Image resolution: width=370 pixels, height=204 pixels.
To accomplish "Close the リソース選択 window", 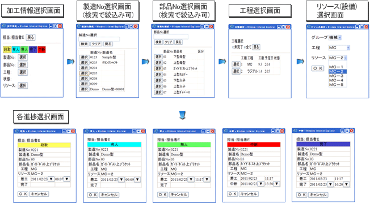I will pyautogui.click(x=365, y=27).
